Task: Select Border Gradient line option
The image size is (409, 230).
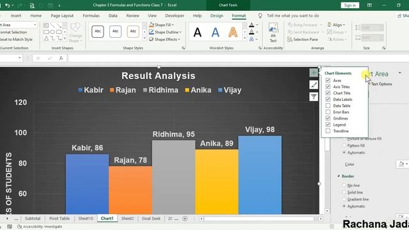Action: point(344,199)
